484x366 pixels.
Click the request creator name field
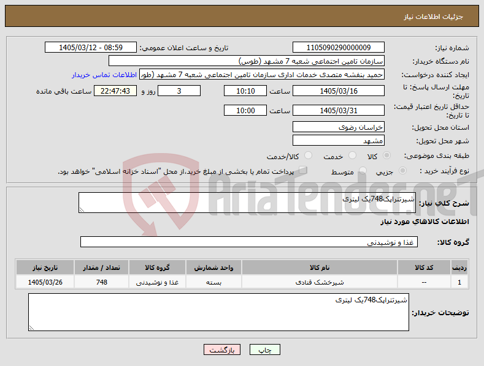262,75
